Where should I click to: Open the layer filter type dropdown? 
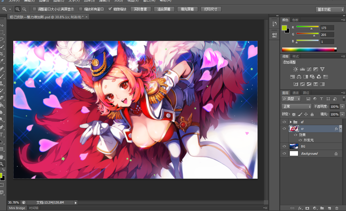pyautogui.click(x=291, y=99)
